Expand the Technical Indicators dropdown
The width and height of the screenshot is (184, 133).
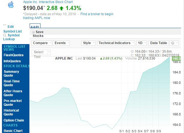[x=116, y=43]
